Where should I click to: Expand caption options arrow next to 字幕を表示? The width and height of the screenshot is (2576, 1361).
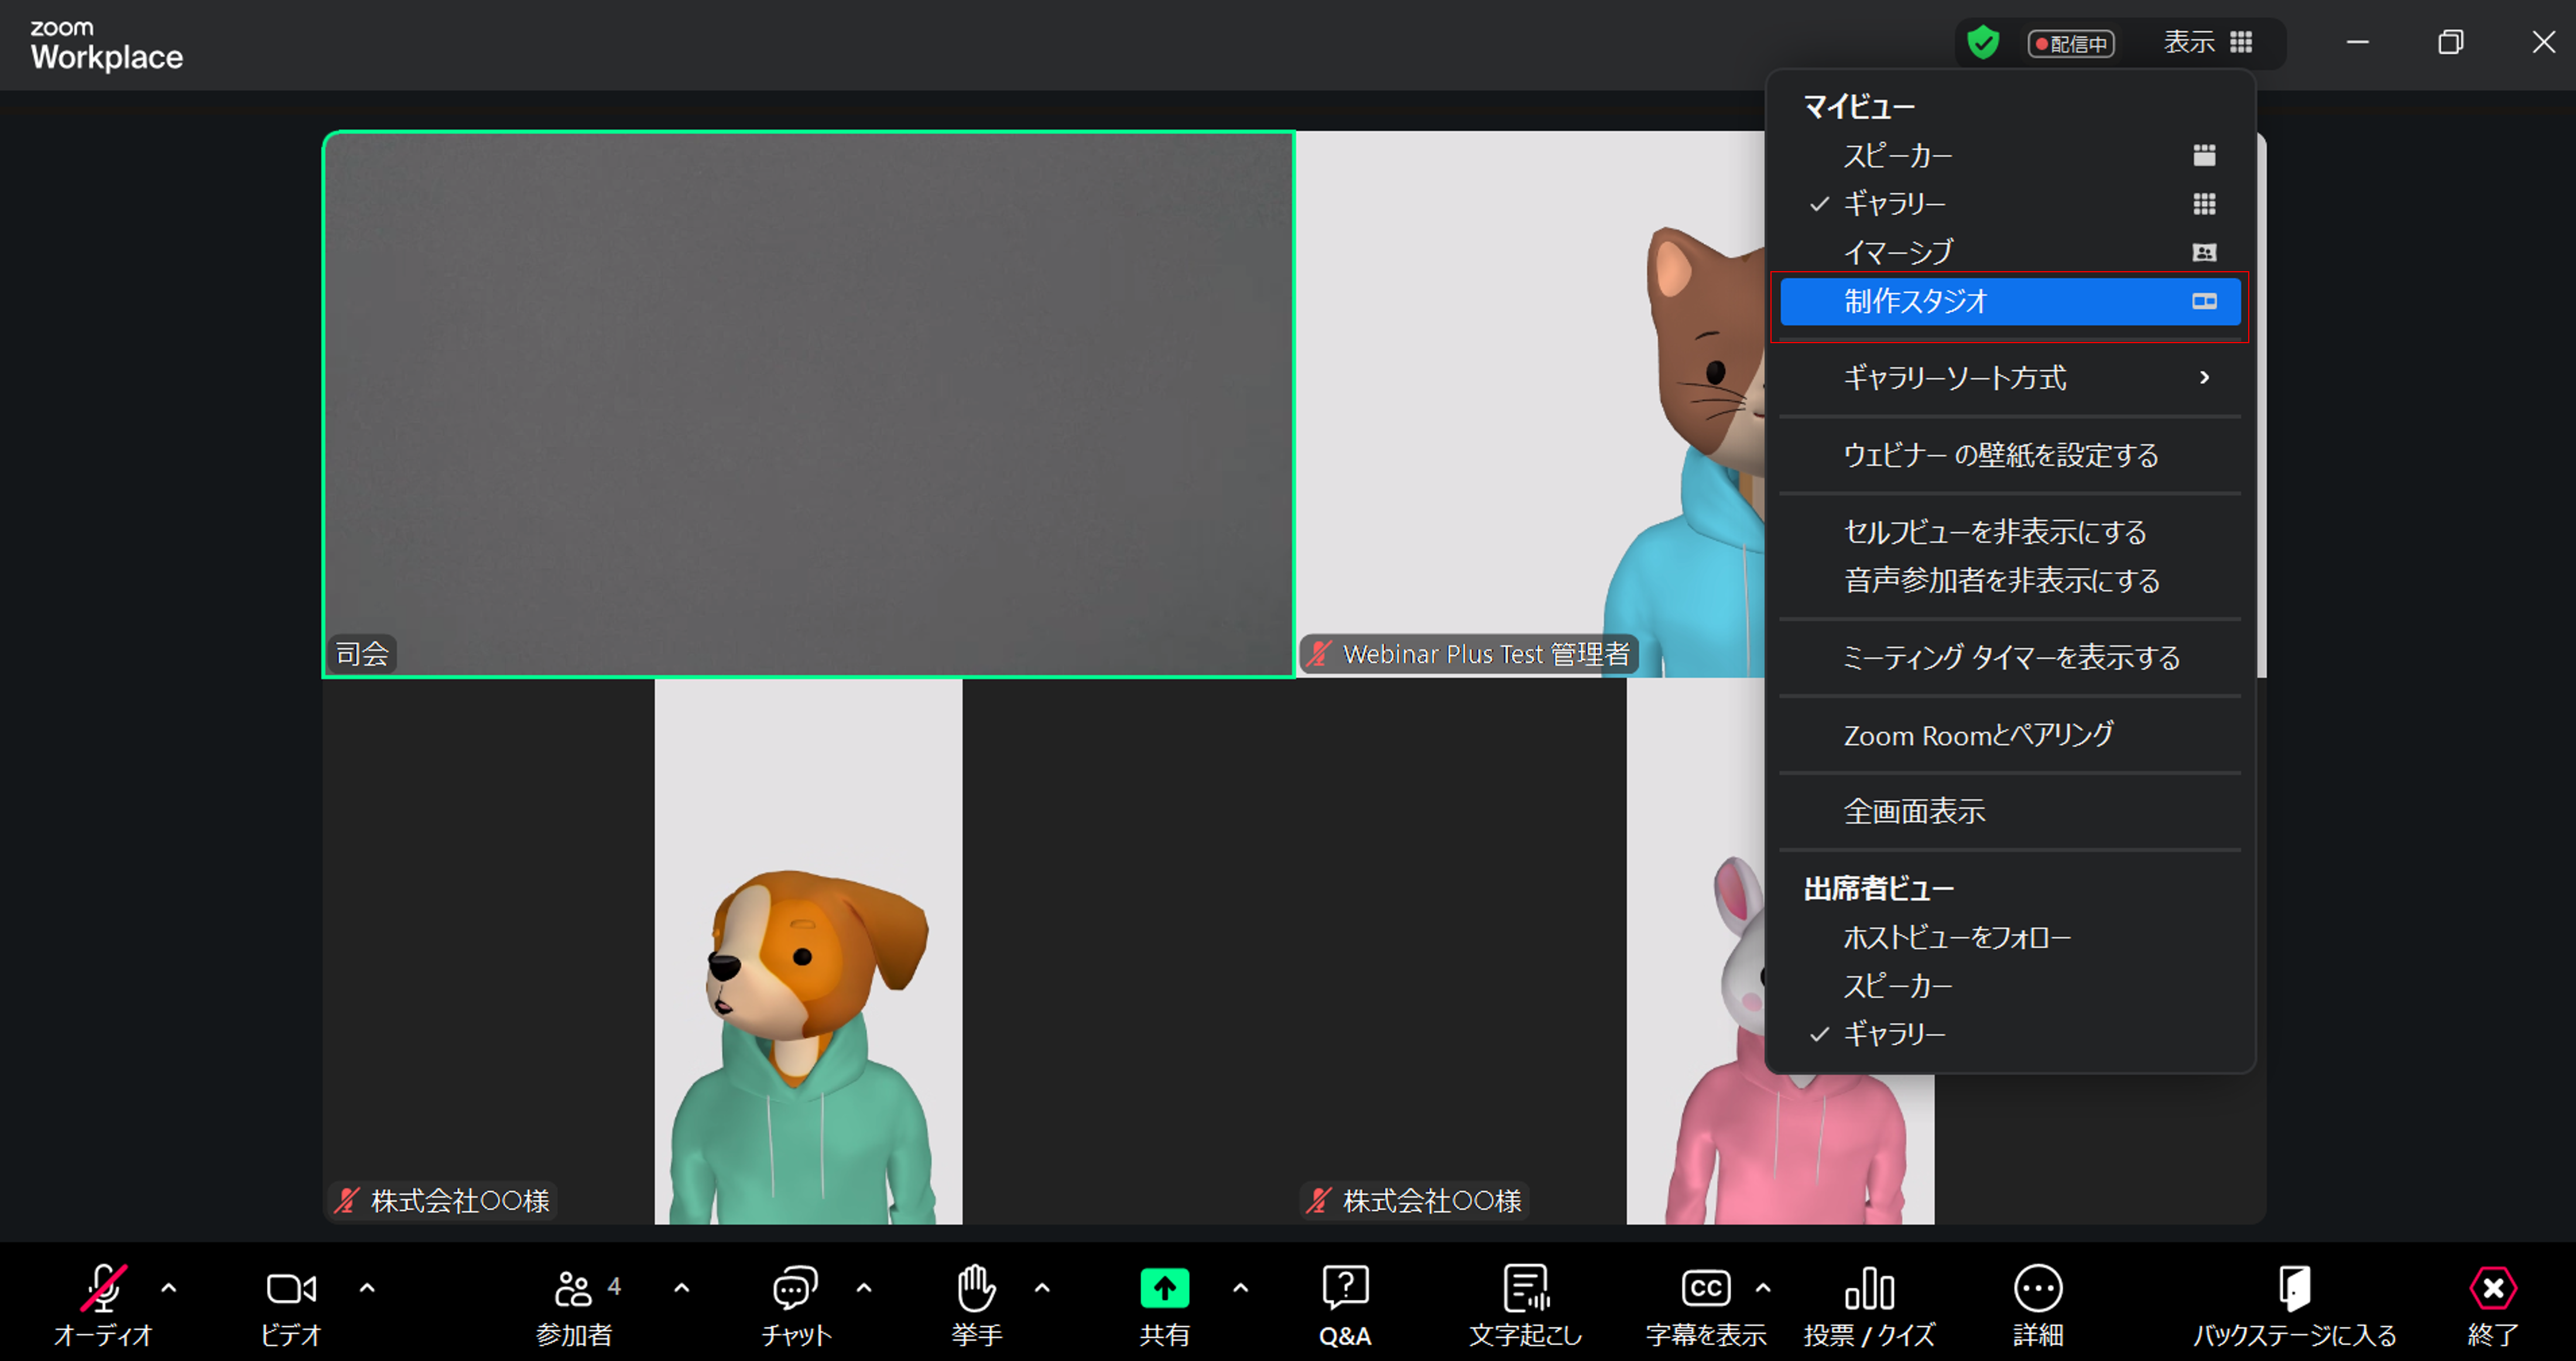tap(1763, 1288)
